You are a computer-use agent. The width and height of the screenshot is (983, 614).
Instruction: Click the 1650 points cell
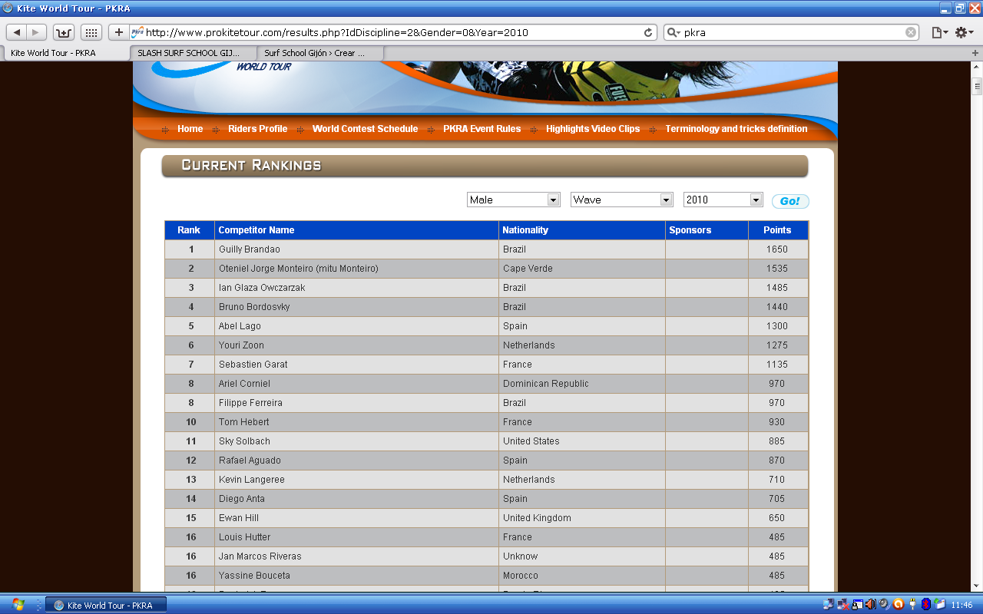tap(778, 249)
